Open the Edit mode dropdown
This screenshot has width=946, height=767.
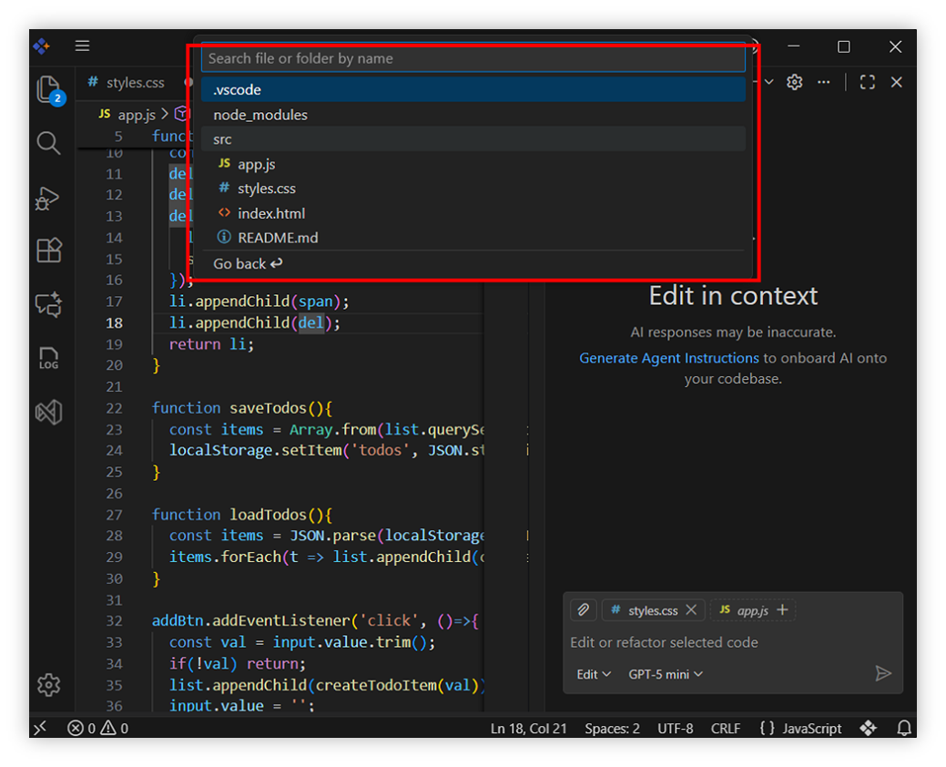click(x=594, y=674)
